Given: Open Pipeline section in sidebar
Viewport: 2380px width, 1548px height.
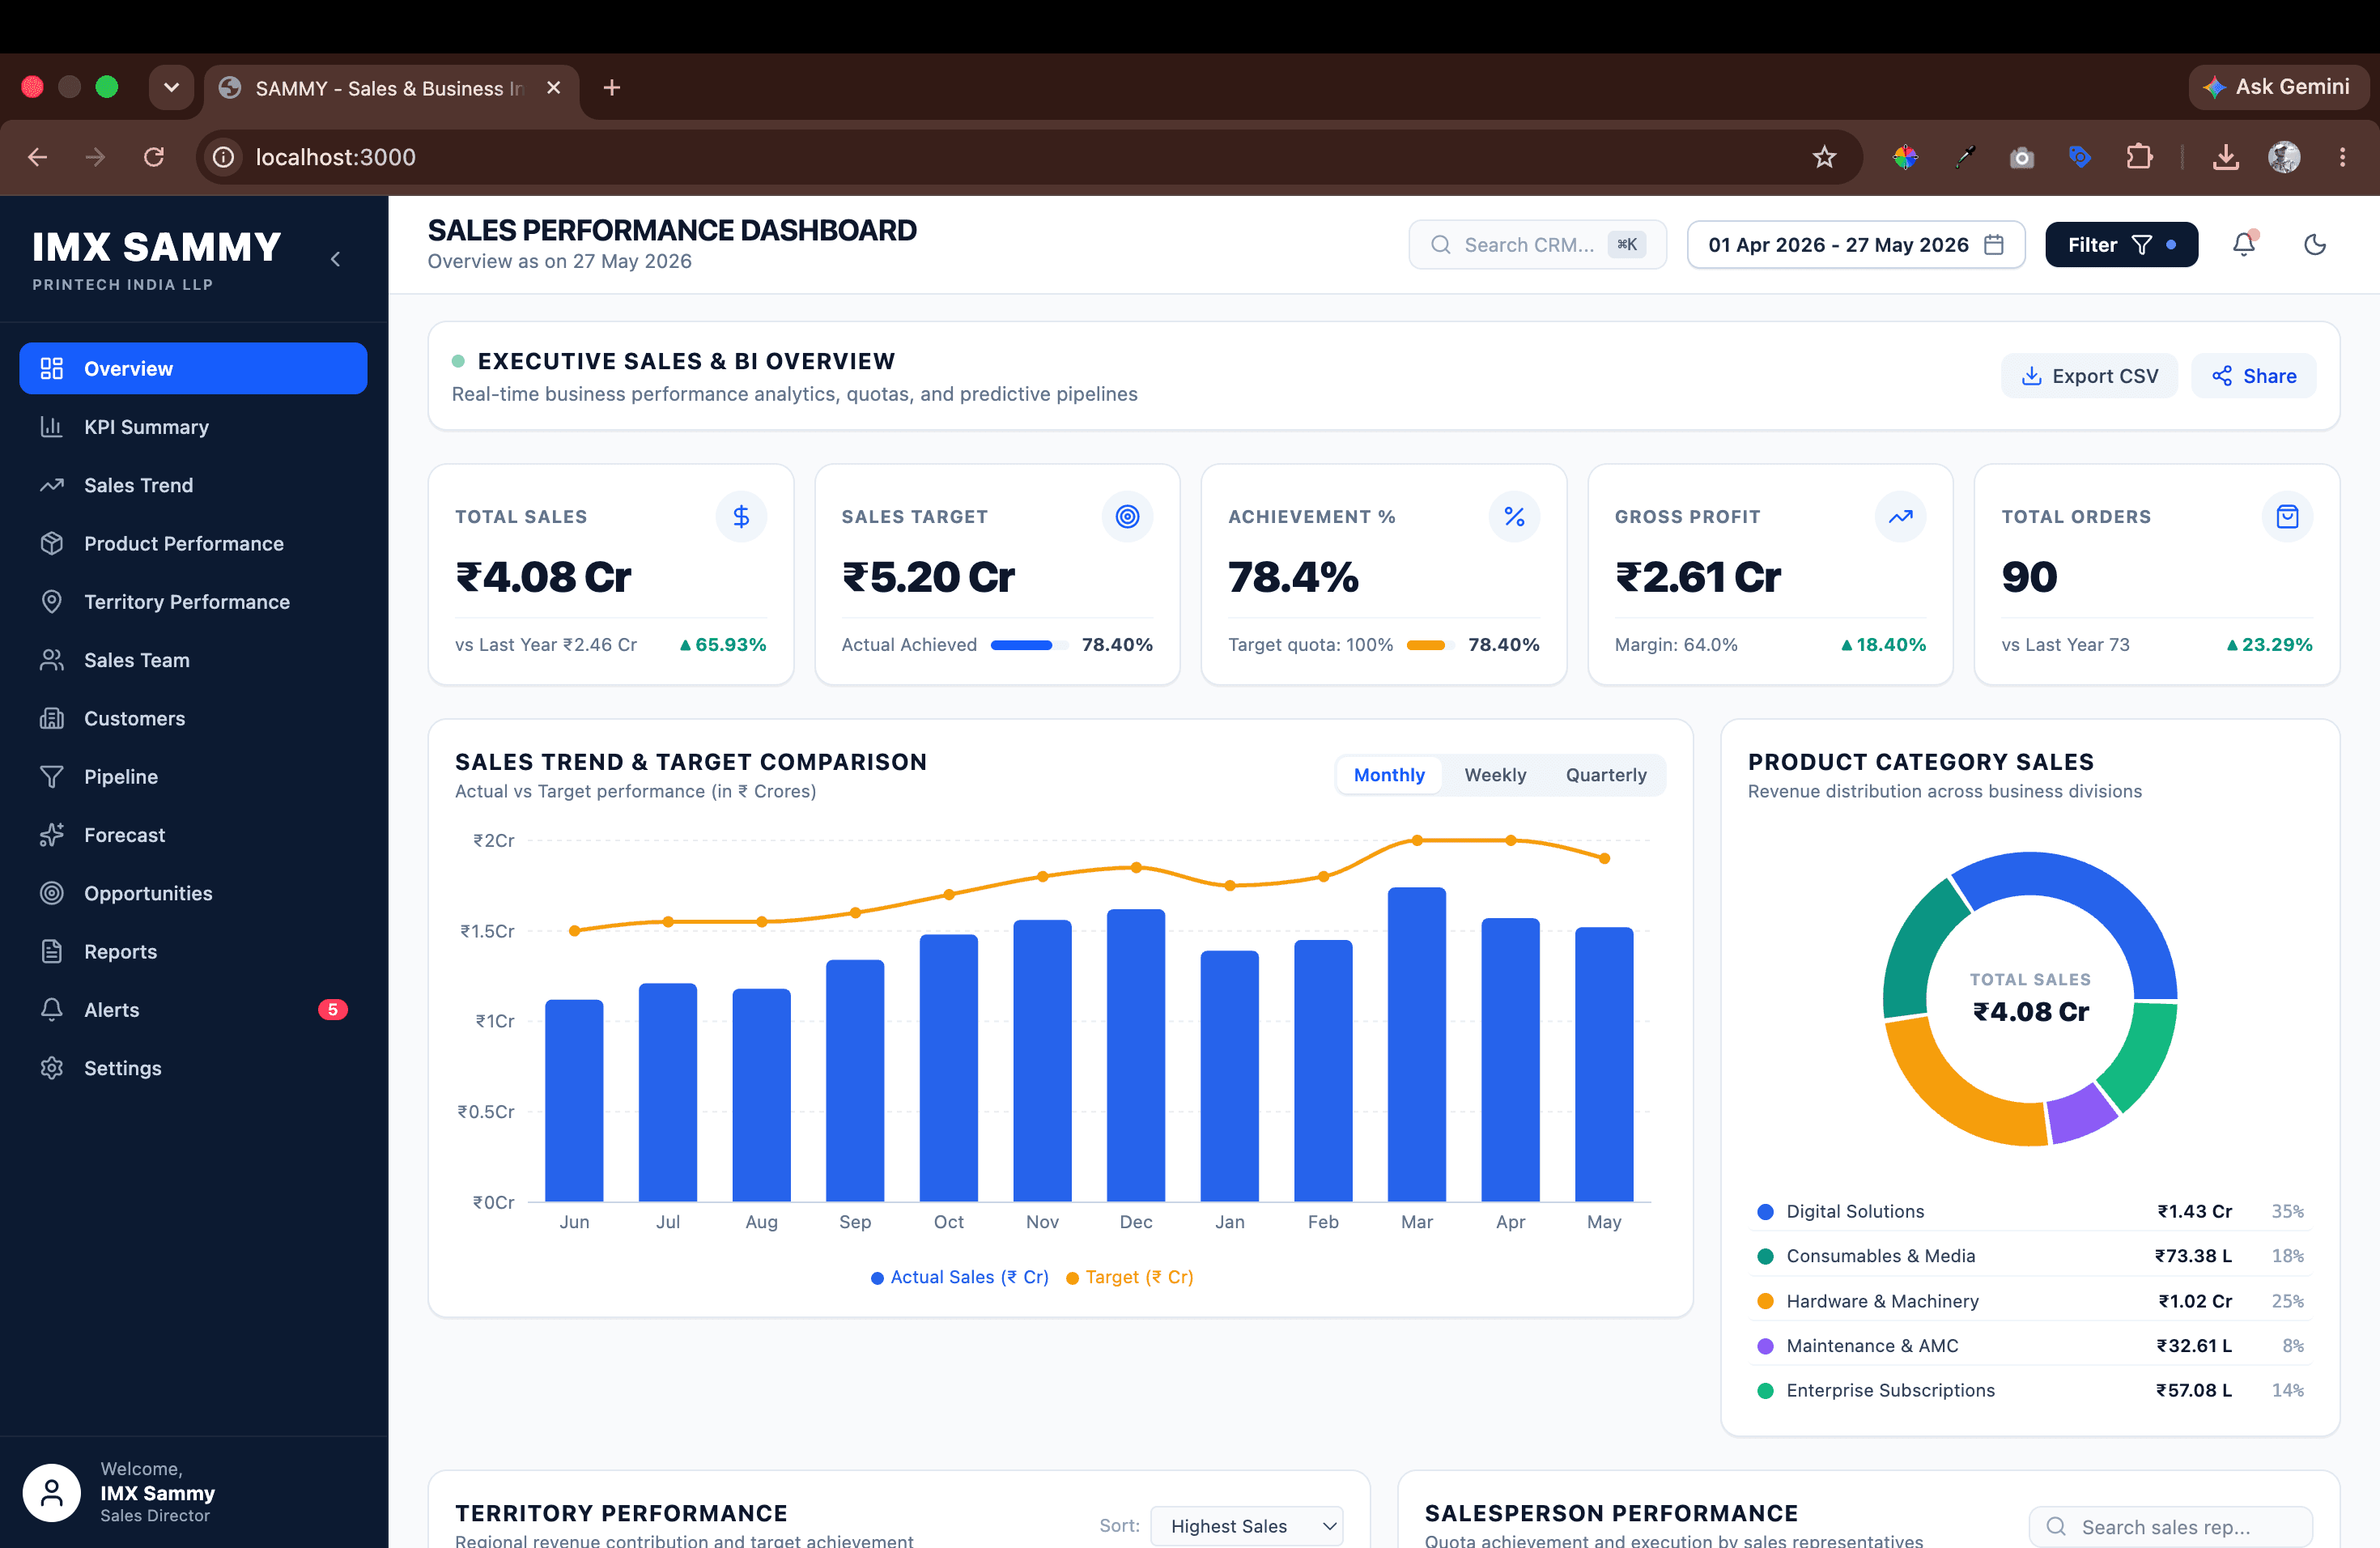Looking at the screenshot, I should click(193, 777).
